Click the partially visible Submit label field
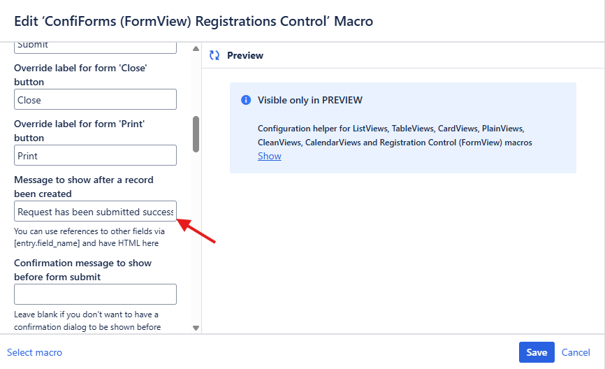 (x=95, y=48)
